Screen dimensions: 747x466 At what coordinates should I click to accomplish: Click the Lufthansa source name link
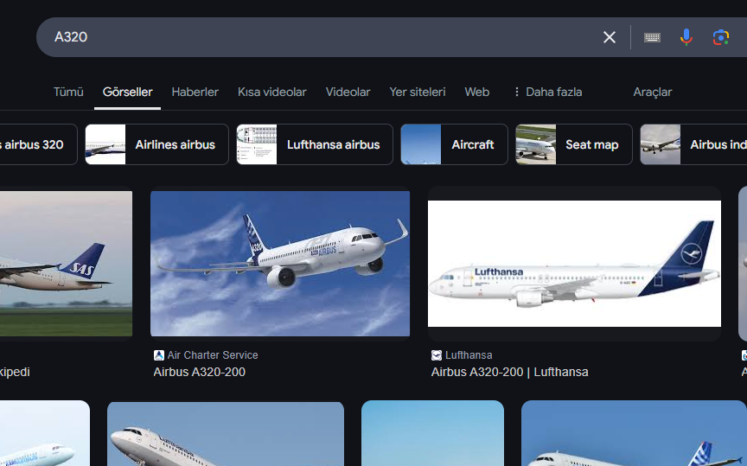coord(469,355)
